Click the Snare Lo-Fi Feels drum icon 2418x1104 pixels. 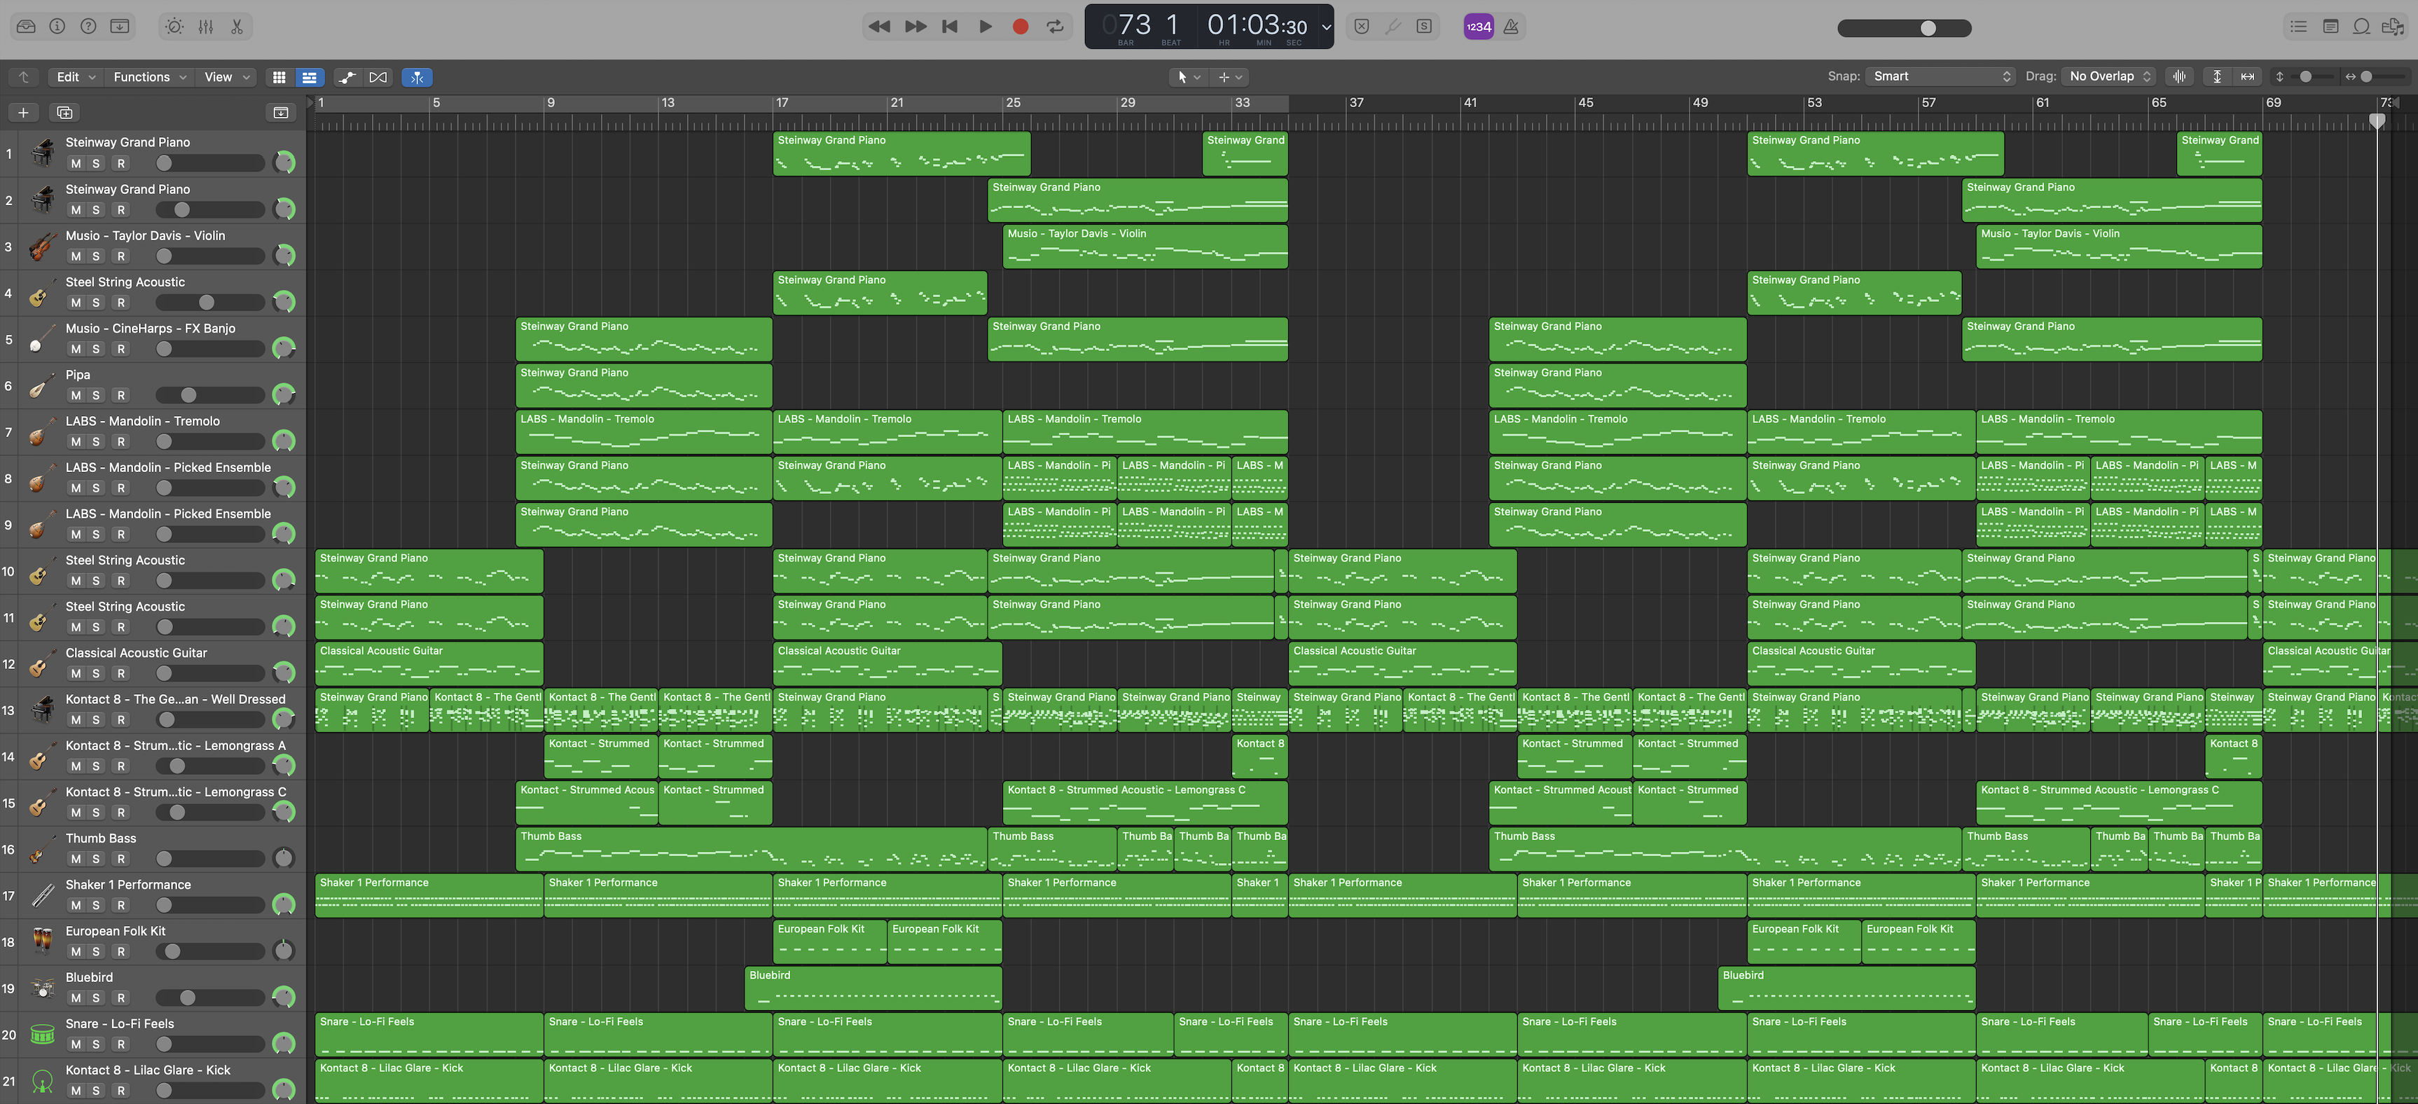pos(42,1035)
